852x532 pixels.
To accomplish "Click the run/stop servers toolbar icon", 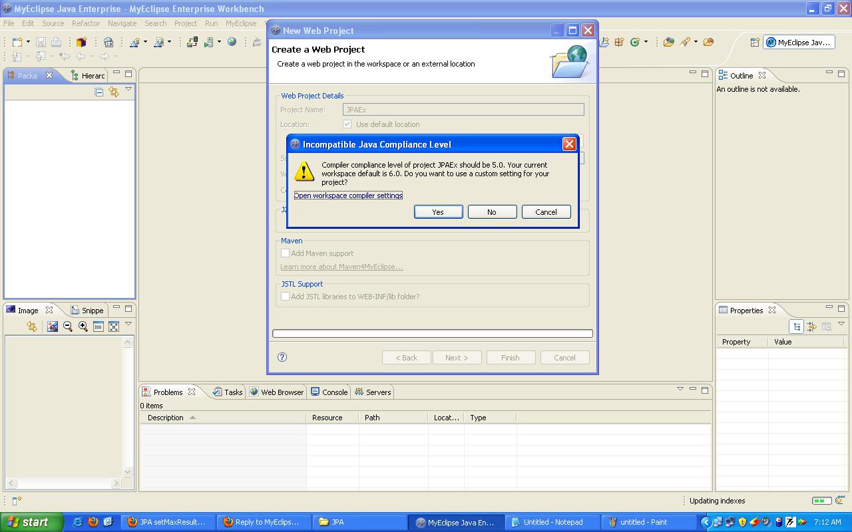I will click(x=208, y=42).
